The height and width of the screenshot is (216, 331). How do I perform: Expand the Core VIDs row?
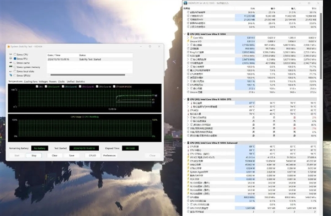coord(188,37)
